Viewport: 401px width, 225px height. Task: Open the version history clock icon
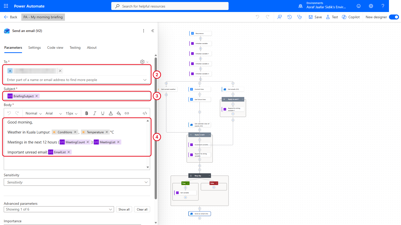point(289,17)
